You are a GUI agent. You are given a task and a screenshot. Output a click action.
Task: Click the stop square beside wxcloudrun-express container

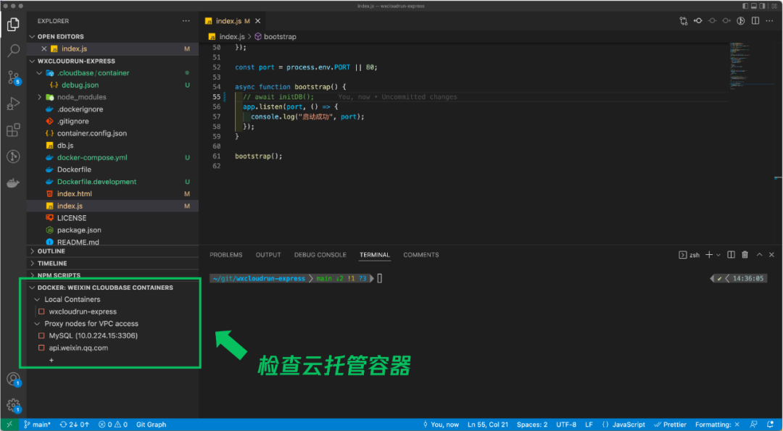click(41, 311)
